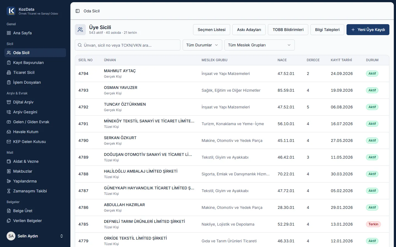The height and width of the screenshot is (247, 396).
Task: Click the Üye Sicili members icon
Action: (80, 30)
